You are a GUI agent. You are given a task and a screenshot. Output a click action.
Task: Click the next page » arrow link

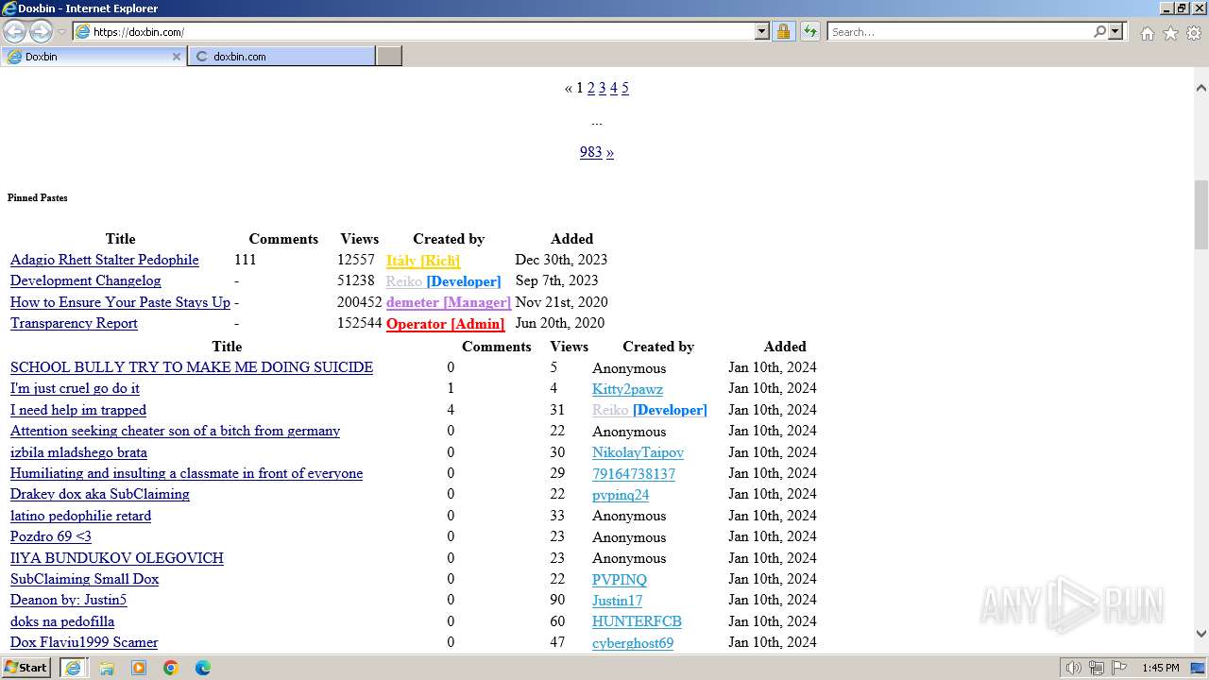[610, 152]
